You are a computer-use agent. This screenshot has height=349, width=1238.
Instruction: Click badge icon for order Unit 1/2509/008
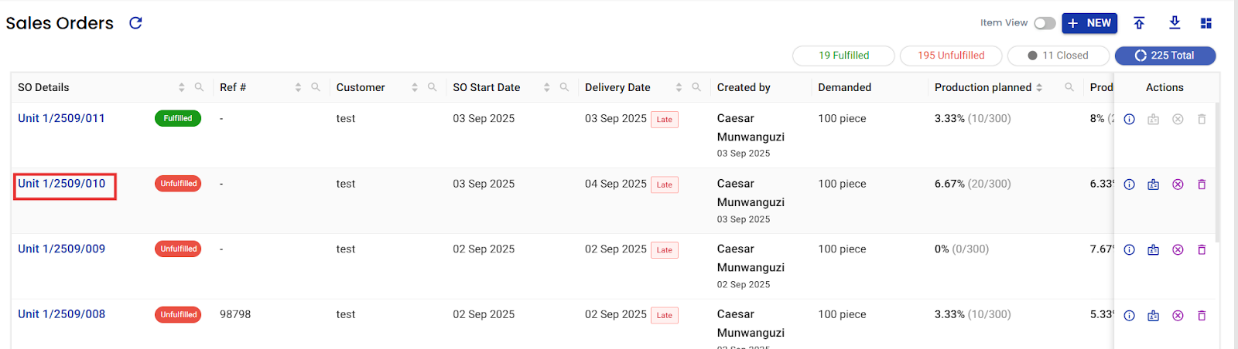click(x=1153, y=316)
